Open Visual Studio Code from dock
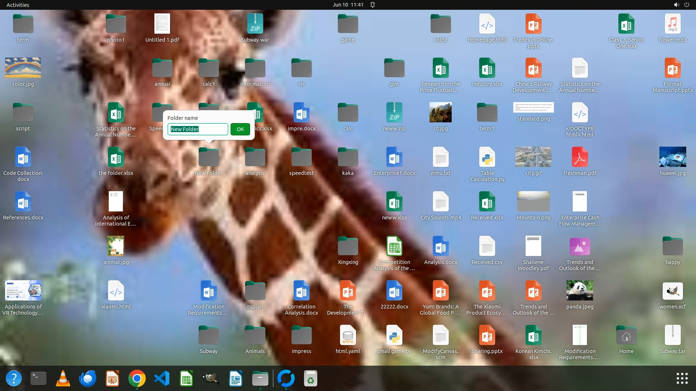 [x=162, y=378]
